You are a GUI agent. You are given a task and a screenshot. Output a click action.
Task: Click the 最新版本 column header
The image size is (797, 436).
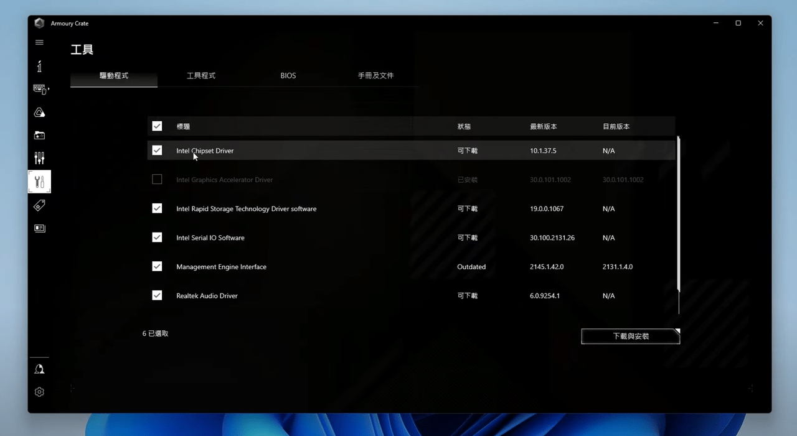click(544, 126)
